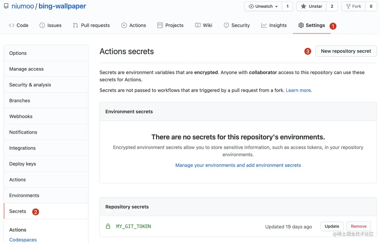Open the Codespaces sidebar link
The width and height of the screenshot is (380, 243).
(23, 240)
